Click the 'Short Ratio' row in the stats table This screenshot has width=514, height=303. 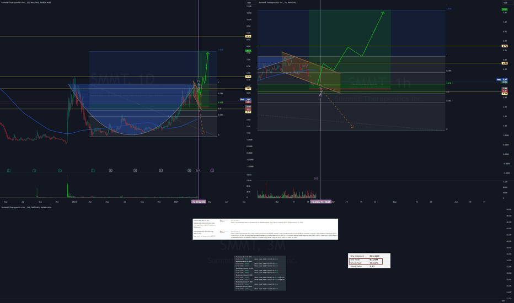(x=369, y=266)
